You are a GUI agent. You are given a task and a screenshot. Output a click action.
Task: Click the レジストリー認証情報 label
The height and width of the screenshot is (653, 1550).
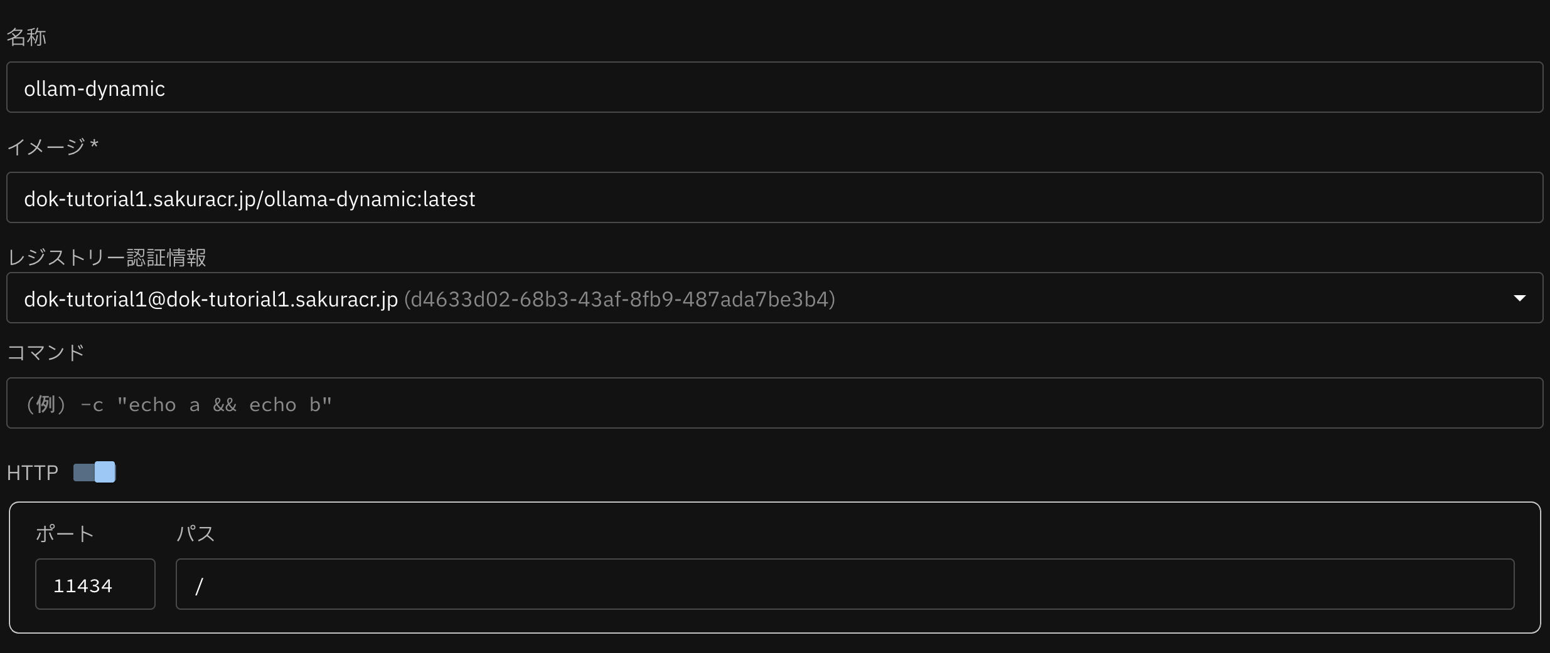pyautogui.click(x=107, y=258)
